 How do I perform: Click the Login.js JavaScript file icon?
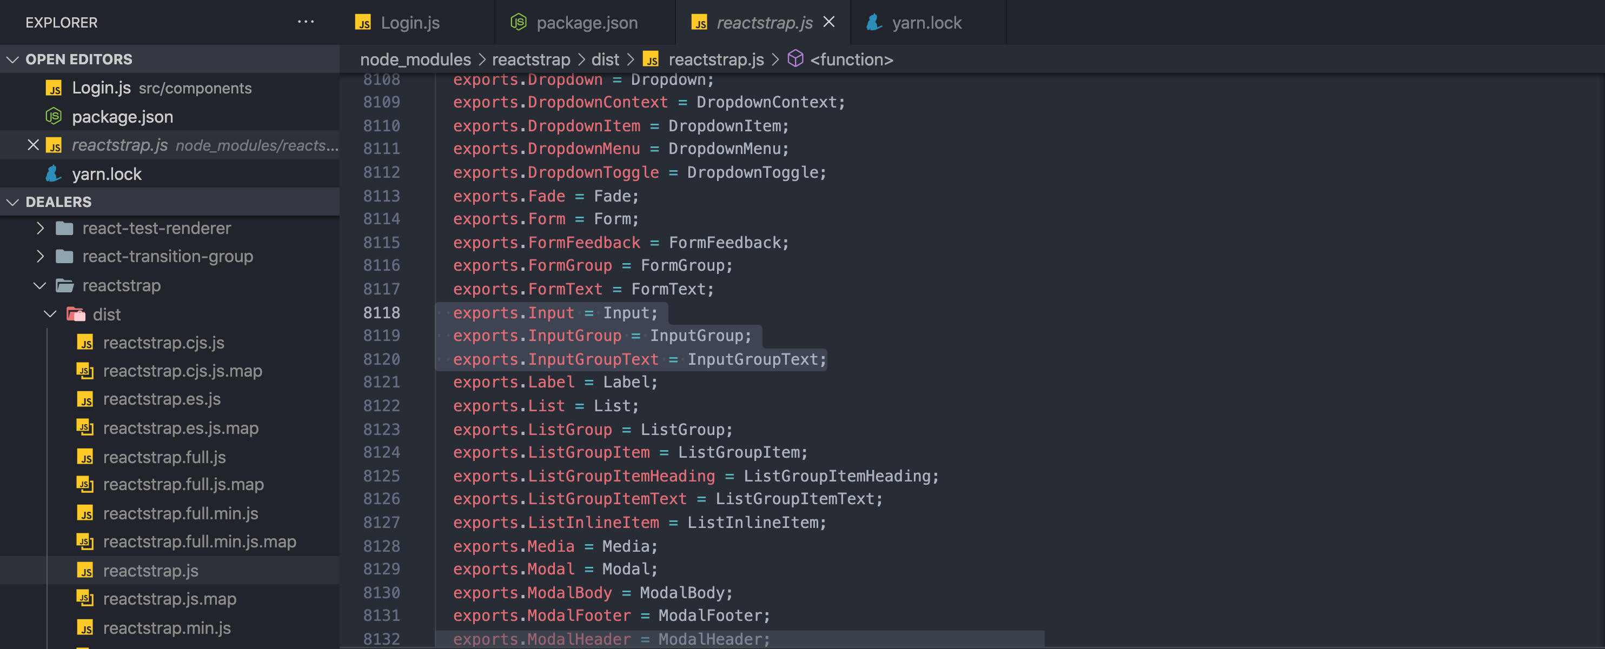(54, 88)
